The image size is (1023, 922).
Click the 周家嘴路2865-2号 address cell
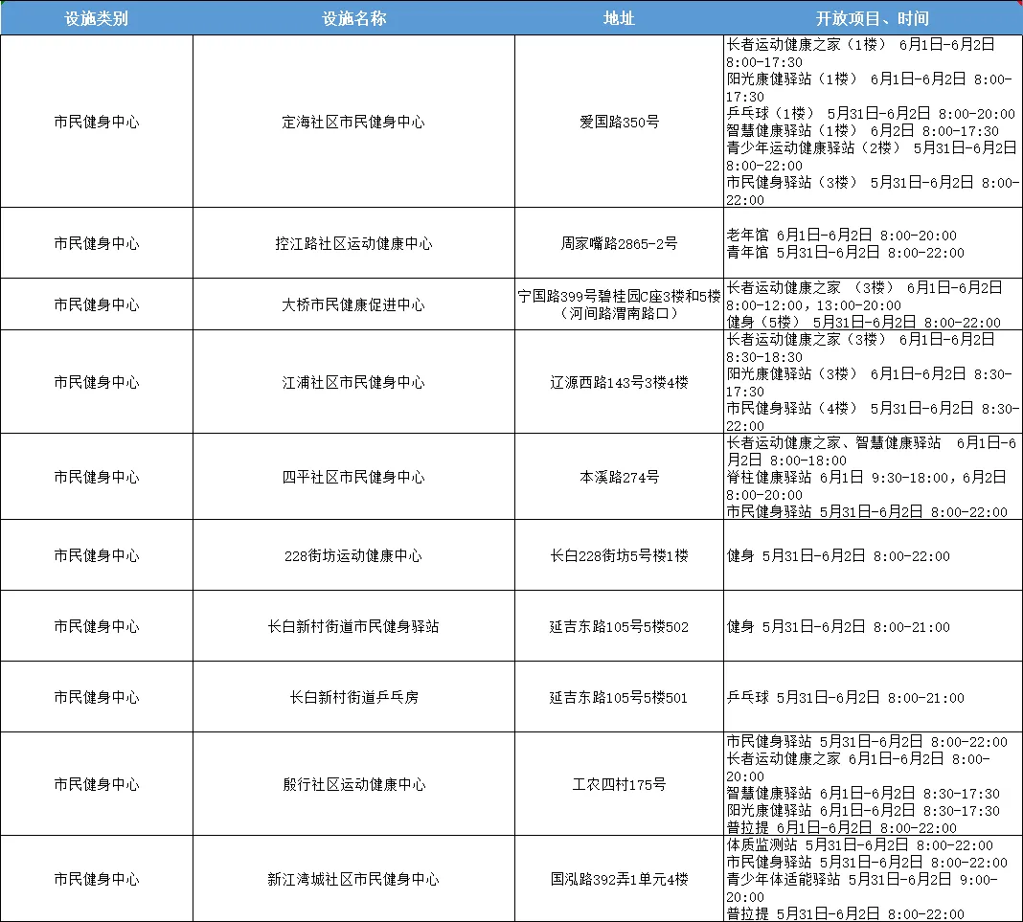[x=619, y=242]
